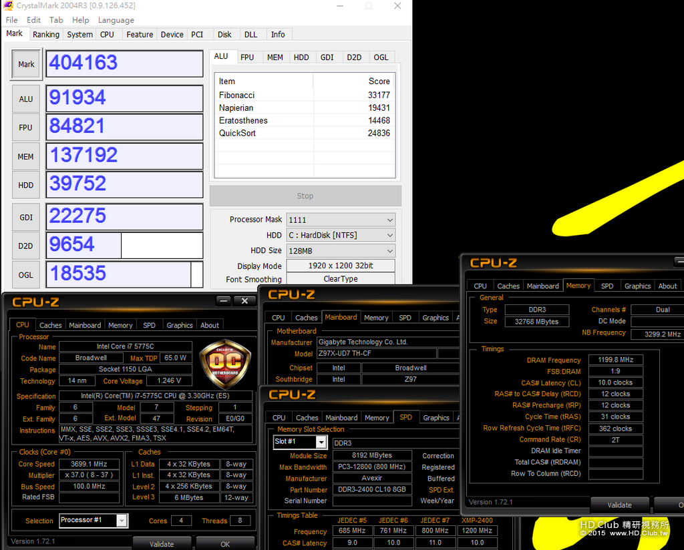Open the Language menu in CrystalMark
Viewport: 684px width, 550px height.
(x=116, y=20)
